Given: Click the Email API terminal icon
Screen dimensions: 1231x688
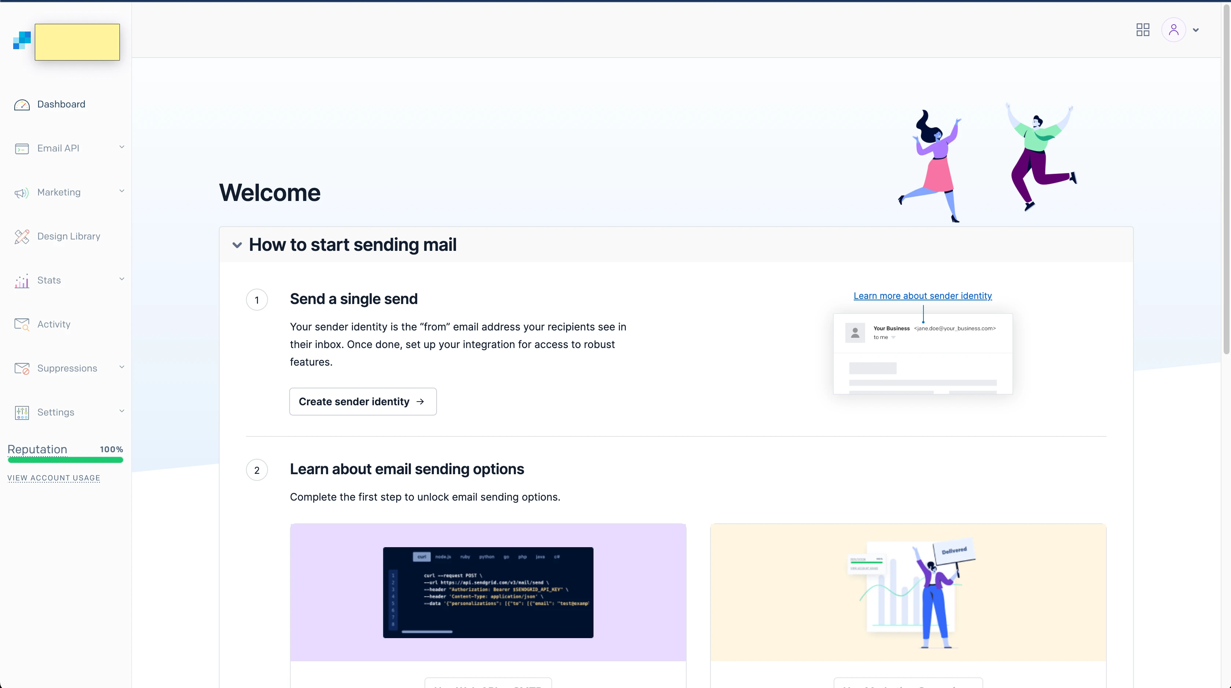Looking at the screenshot, I should point(22,149).
